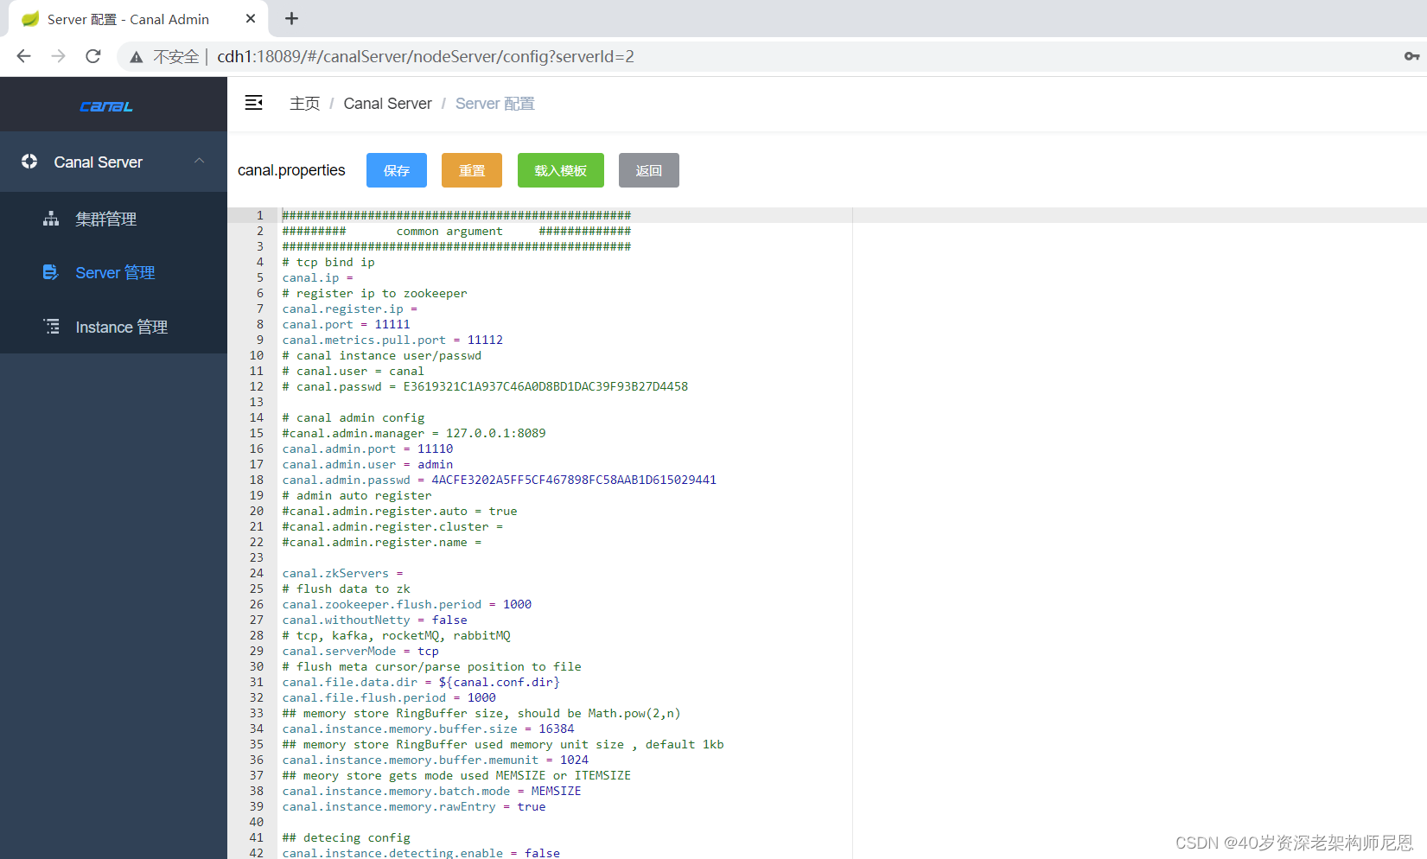
Task: Close the Server 配置 browser tab
Action: [251, 18]
